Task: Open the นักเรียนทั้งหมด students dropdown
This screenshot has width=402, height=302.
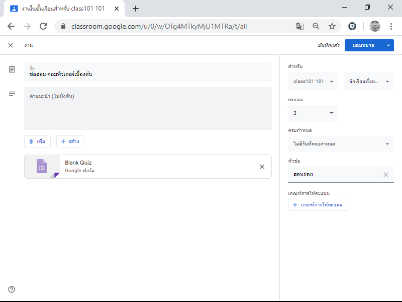Action: tap(369, 82)
